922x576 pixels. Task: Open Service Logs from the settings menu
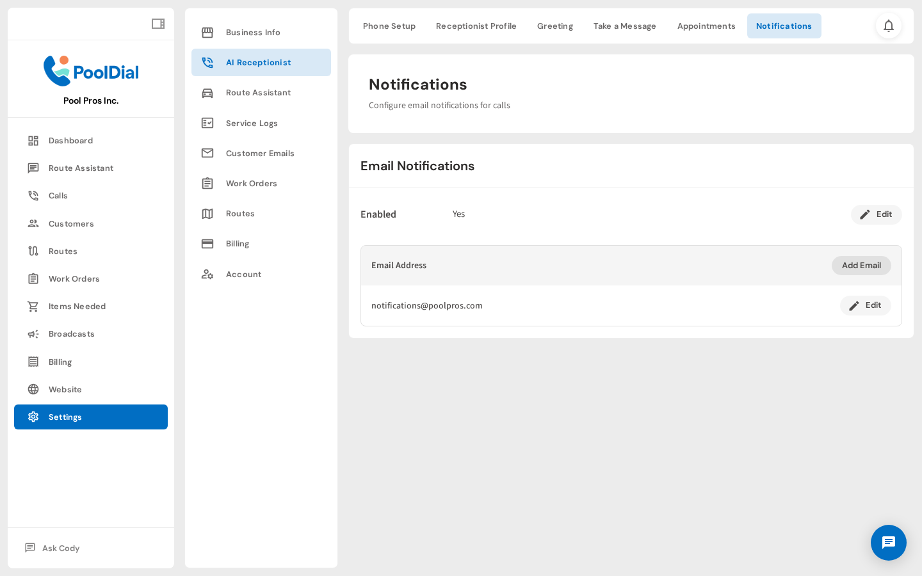click(252, 123)
